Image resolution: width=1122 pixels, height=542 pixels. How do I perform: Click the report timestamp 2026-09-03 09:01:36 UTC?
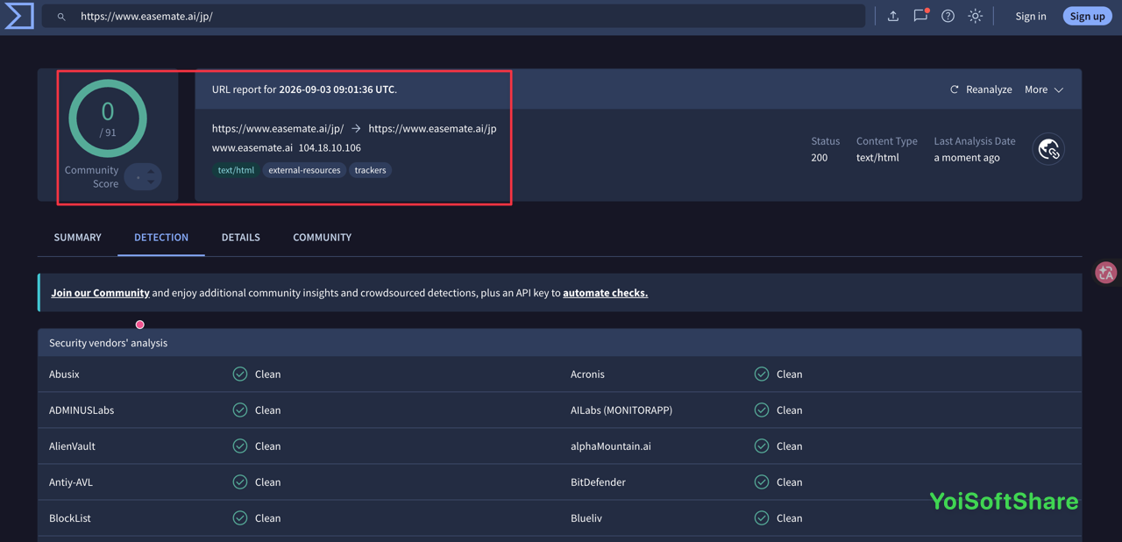(x=337, y=89)
